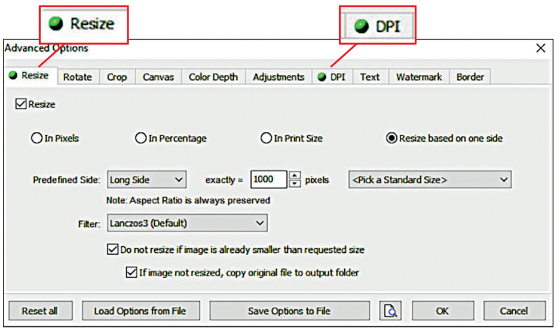The image size is (557, 334).
Task: Decrease pixel value with down arrow
Action: pos(294,183)
